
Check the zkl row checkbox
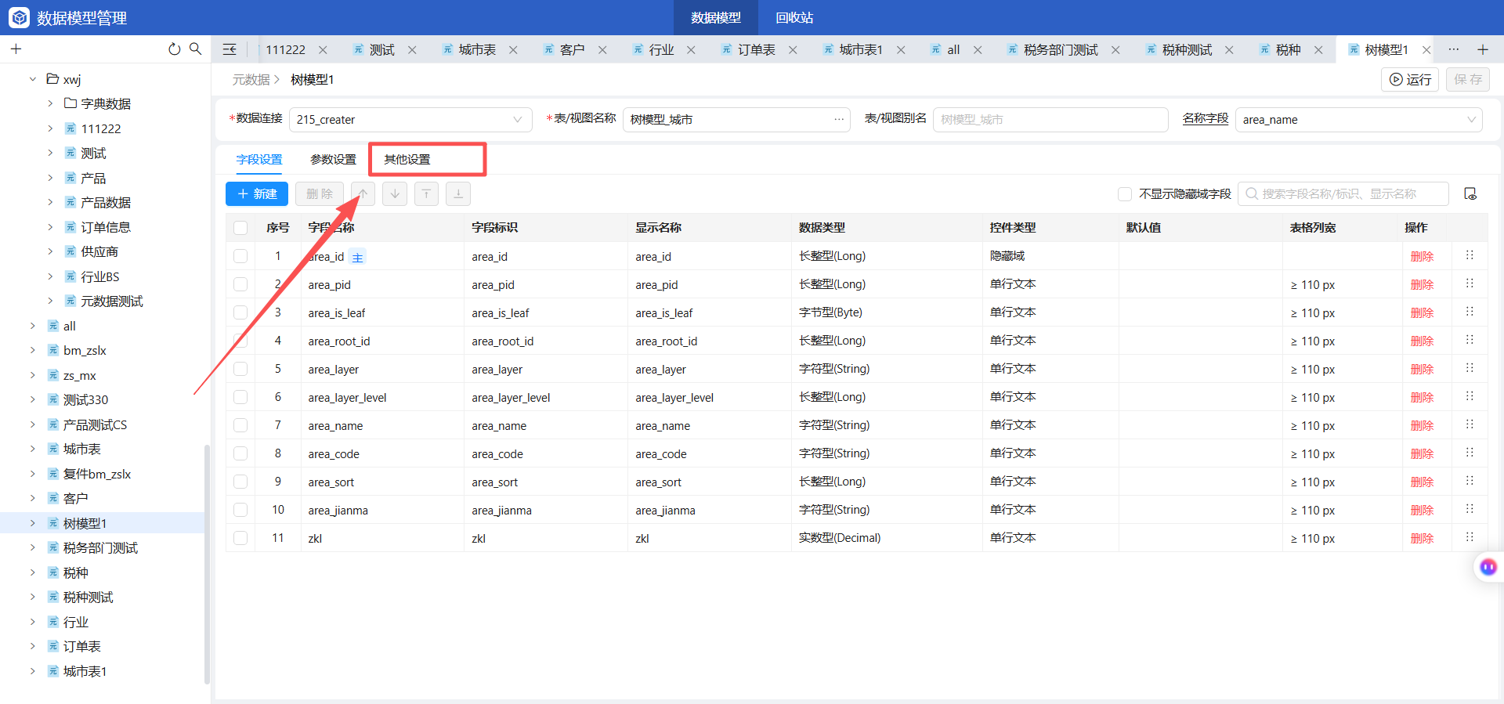click(x=240, y=538)
